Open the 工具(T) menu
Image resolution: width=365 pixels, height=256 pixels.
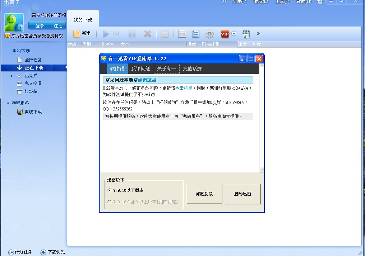pyautogui.click(x=282, y=2)
